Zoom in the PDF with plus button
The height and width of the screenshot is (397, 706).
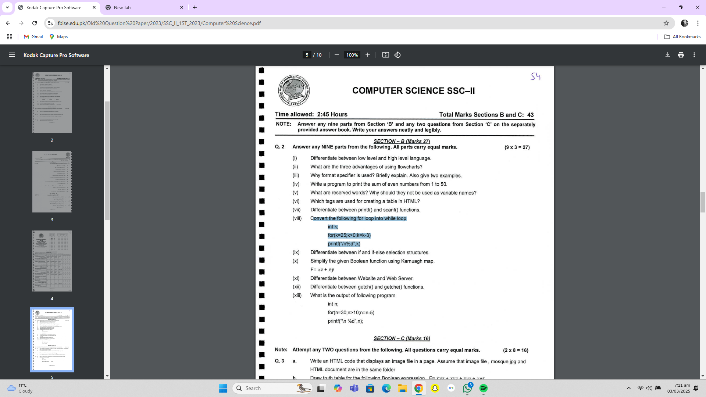click(367, 55)
